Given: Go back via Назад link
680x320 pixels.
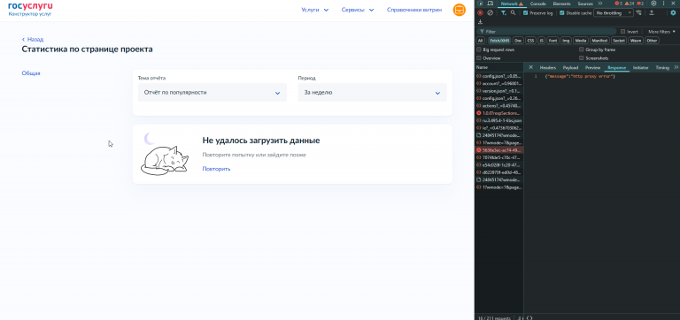Looking at the screenshot, I should coord(33,39).
